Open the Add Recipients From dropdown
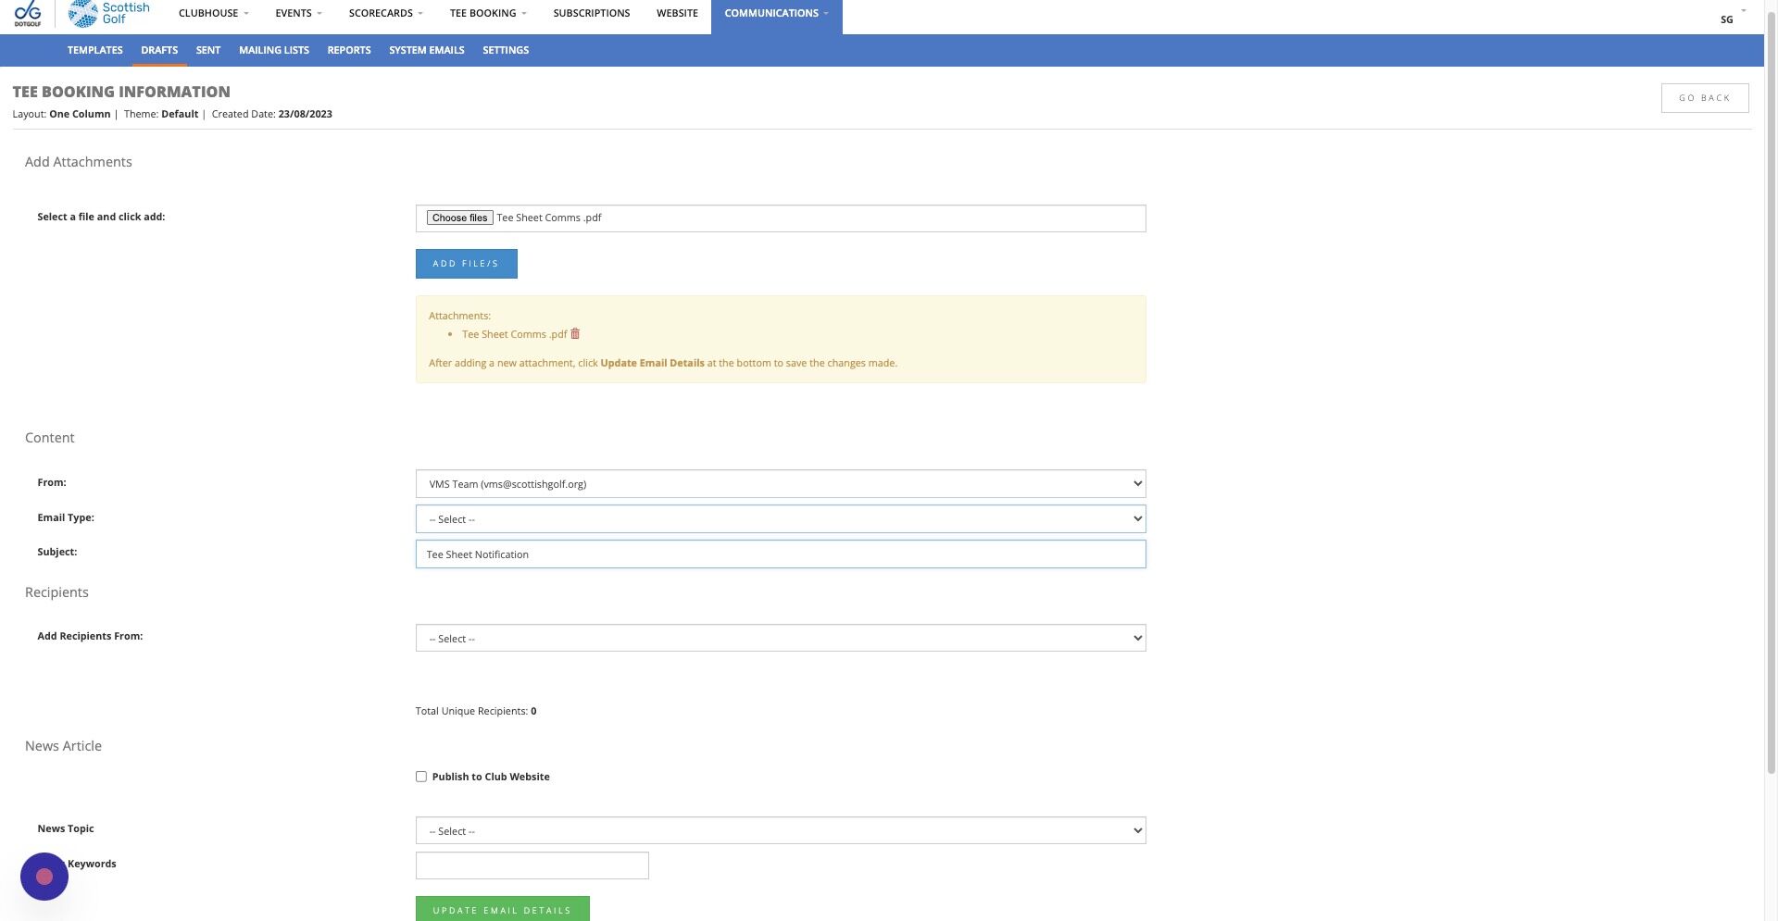Image resolution: width=1778 pixels, height=921 pixels. click(781, 638)
